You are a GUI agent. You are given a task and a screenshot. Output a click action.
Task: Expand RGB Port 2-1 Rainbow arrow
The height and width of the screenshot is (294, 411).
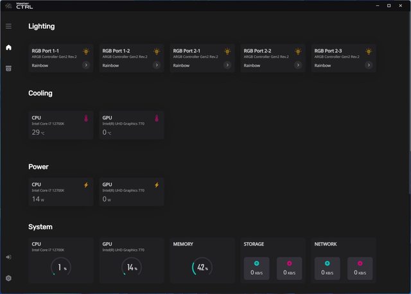[227, 65]
